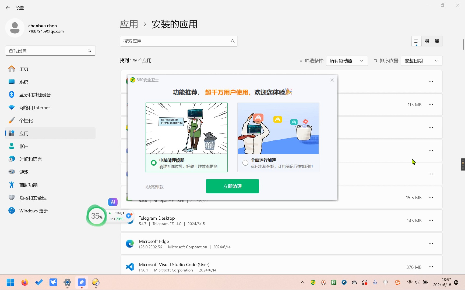Click the speed-up illustration thumbnail
This screenshot has height=290, width=465.
278,128
